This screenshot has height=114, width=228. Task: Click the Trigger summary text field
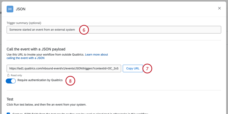click(x=43, y=30)
